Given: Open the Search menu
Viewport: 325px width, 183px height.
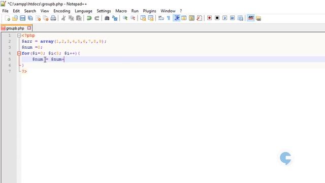Looking at the screenshot, I should pyautogui.click(x=30, y=11).
